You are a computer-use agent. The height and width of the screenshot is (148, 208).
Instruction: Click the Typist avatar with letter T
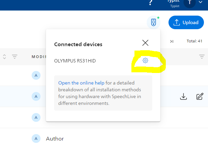(x=190, y=3)
